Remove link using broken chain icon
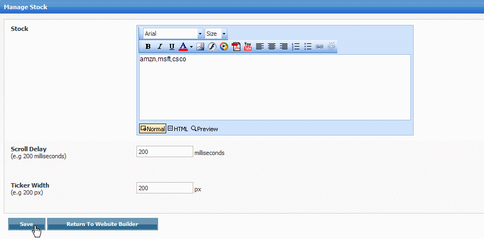The height and width of the screenshot is (239, 484). tap(331, 47)
